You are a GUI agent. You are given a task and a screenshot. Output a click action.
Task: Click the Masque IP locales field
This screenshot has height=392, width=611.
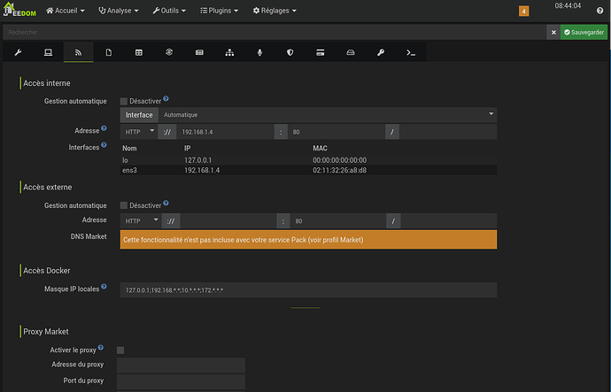308,290
